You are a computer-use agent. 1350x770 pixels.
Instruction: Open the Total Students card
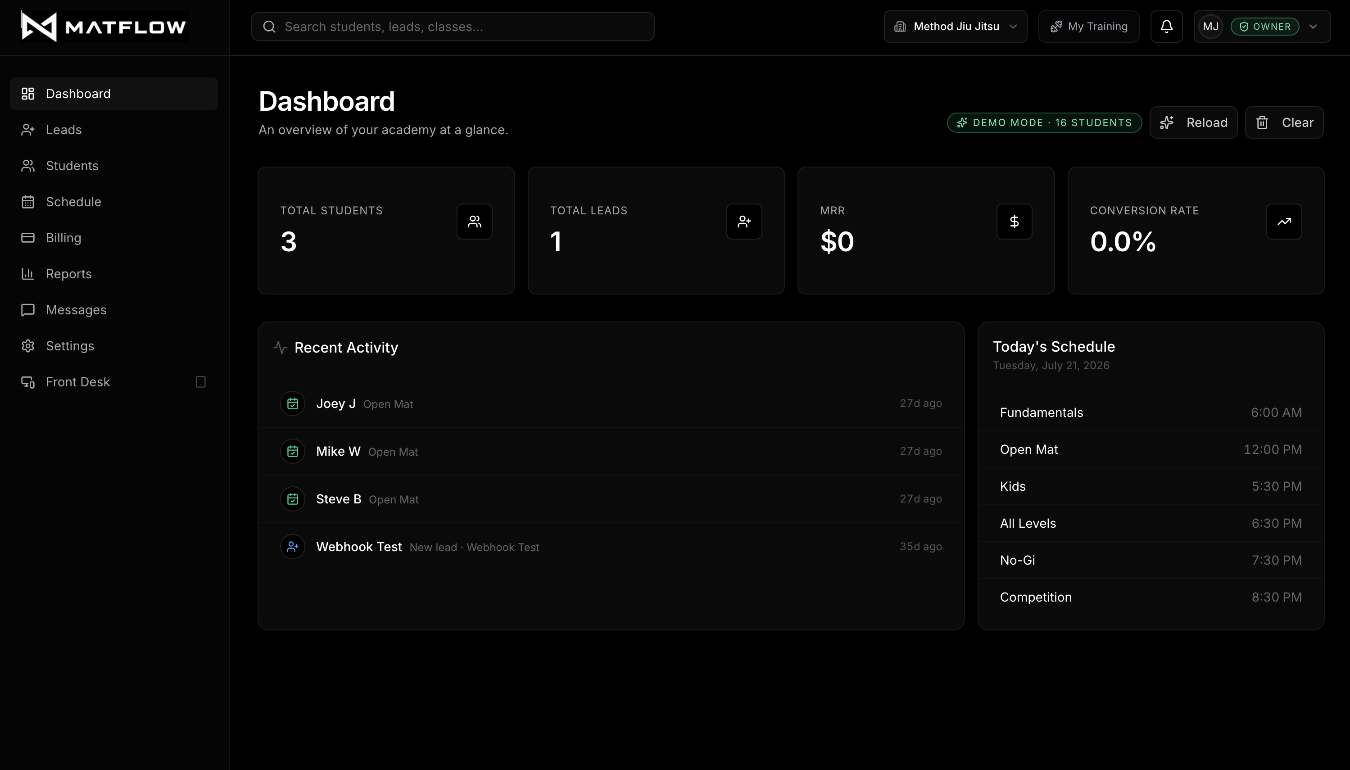[x=386, y=230]
